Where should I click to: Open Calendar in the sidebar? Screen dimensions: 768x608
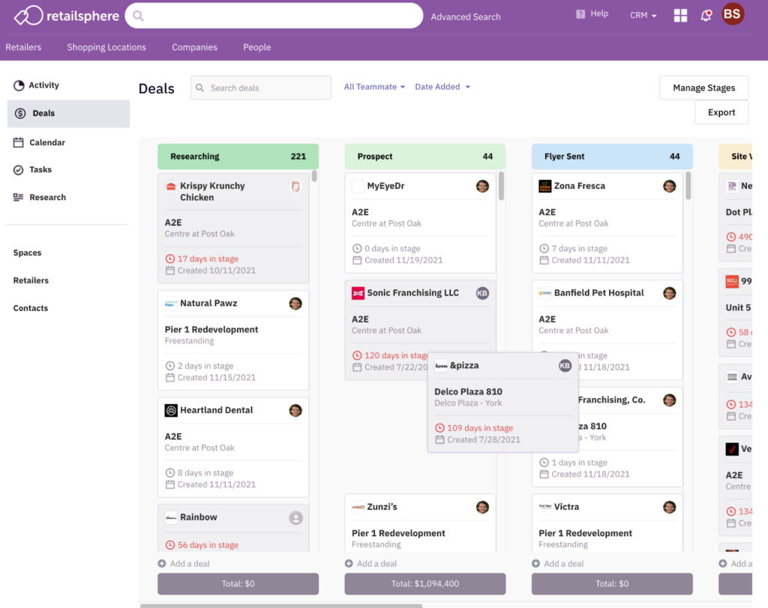39,142
